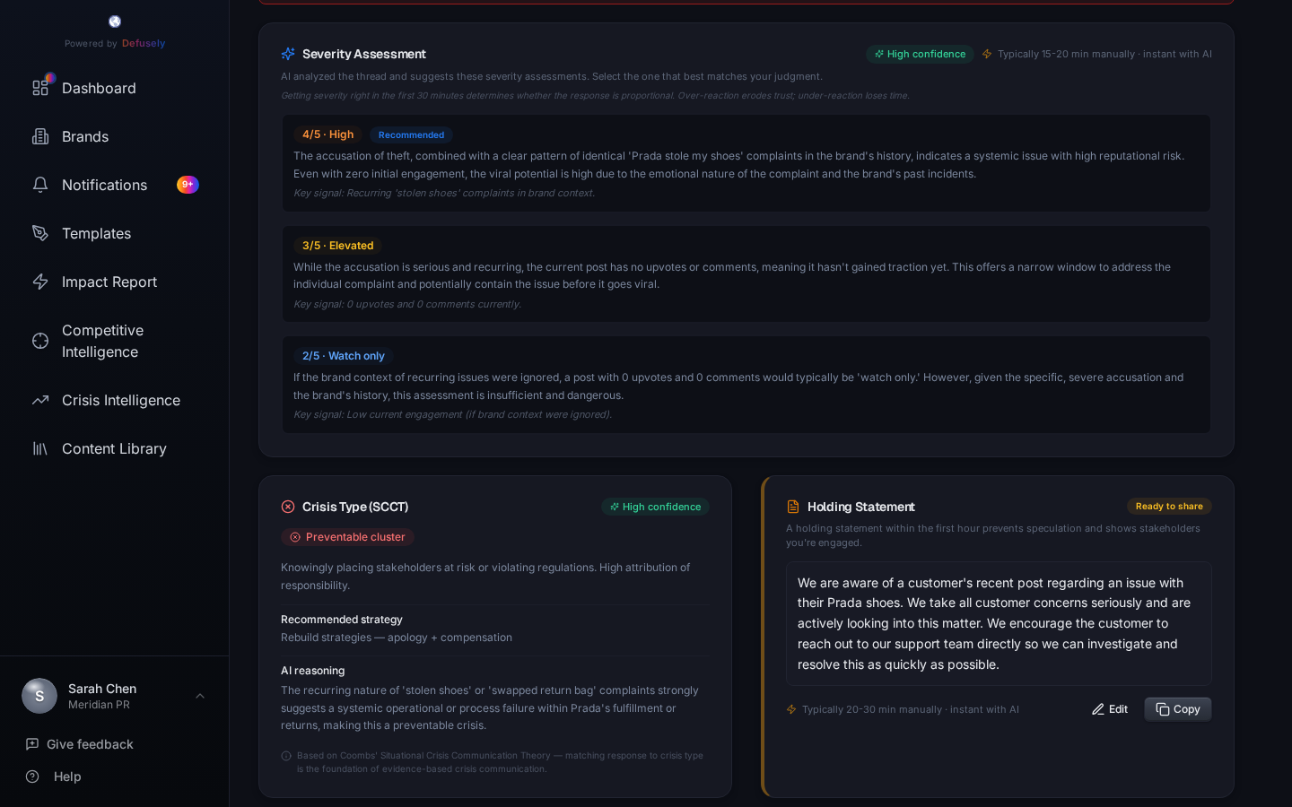Open Content Library via the bars icon
This screenshot has height=807, width=1292.
(40, 448)
